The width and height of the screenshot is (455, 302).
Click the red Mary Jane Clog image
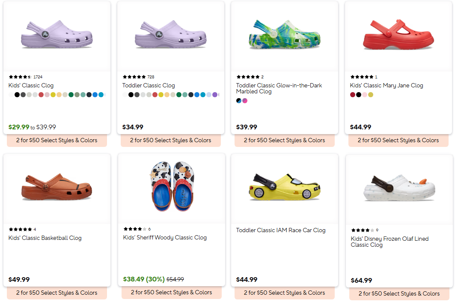pos(398,36)
